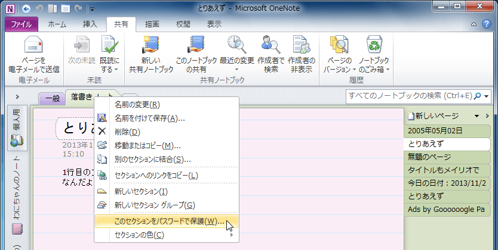Choose 新しいセクション(I) menu item
This screenshot has width=498, height=250.
[x=167, y=192]
